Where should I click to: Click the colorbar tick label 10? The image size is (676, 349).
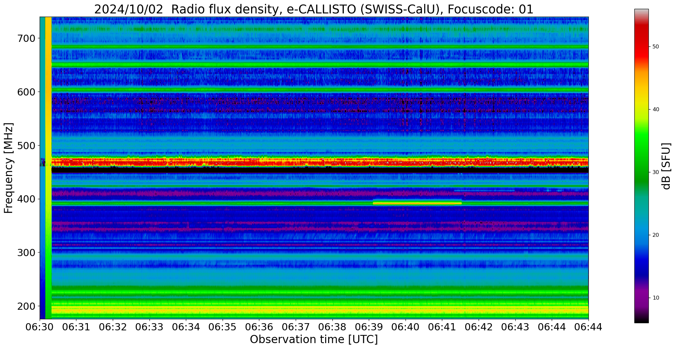[656, 298]
